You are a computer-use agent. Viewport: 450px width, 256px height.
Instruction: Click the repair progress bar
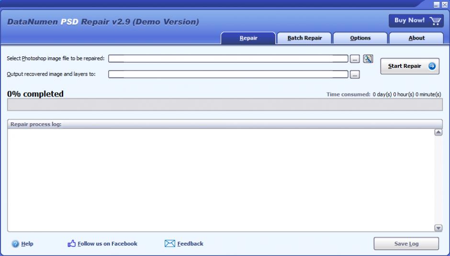click(x=225, y=105)
